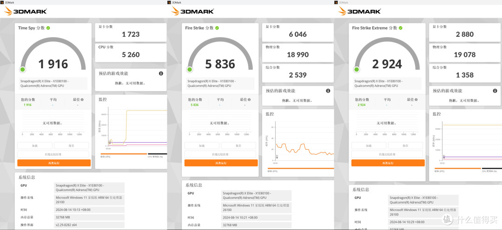Click the 显卡分数 2 880 score card
The height and width of the screenshot is (230, 502).
point(465,33)
